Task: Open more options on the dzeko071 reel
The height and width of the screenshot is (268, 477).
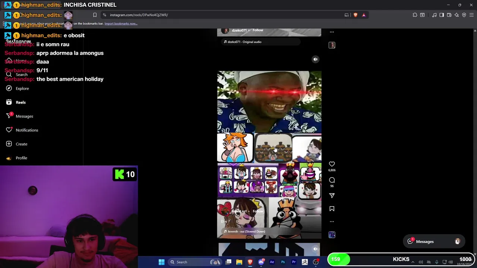Action: pyautogui.click(x=332, y=32)
